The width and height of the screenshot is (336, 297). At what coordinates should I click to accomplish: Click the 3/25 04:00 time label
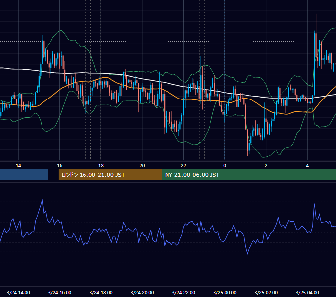tap(307, 292)
